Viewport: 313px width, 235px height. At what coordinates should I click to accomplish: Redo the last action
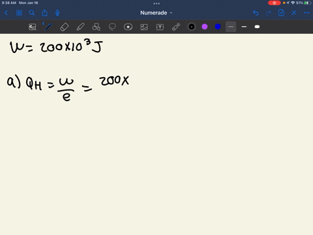(x=269, y=13)
